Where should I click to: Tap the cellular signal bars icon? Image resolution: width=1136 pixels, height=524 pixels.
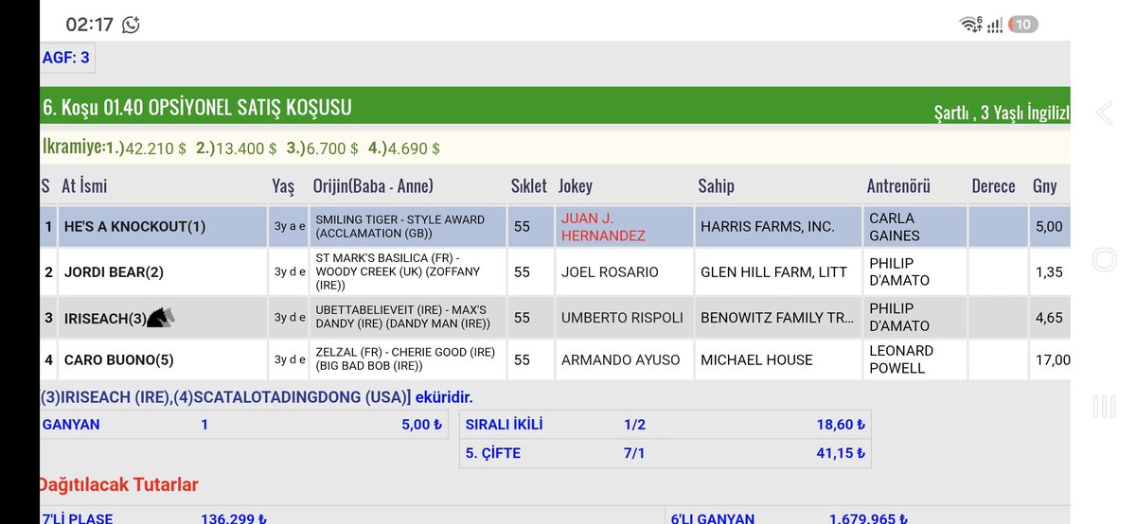pos(994,26)
